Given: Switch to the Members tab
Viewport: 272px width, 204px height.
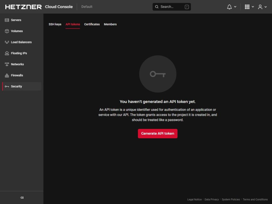Looking at the screenshot, I should (110, 24).
